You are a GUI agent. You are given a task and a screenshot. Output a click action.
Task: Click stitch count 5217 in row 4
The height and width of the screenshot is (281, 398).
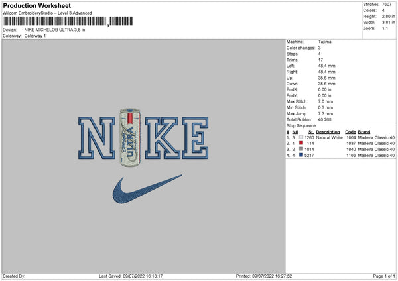tap(309, 156)
